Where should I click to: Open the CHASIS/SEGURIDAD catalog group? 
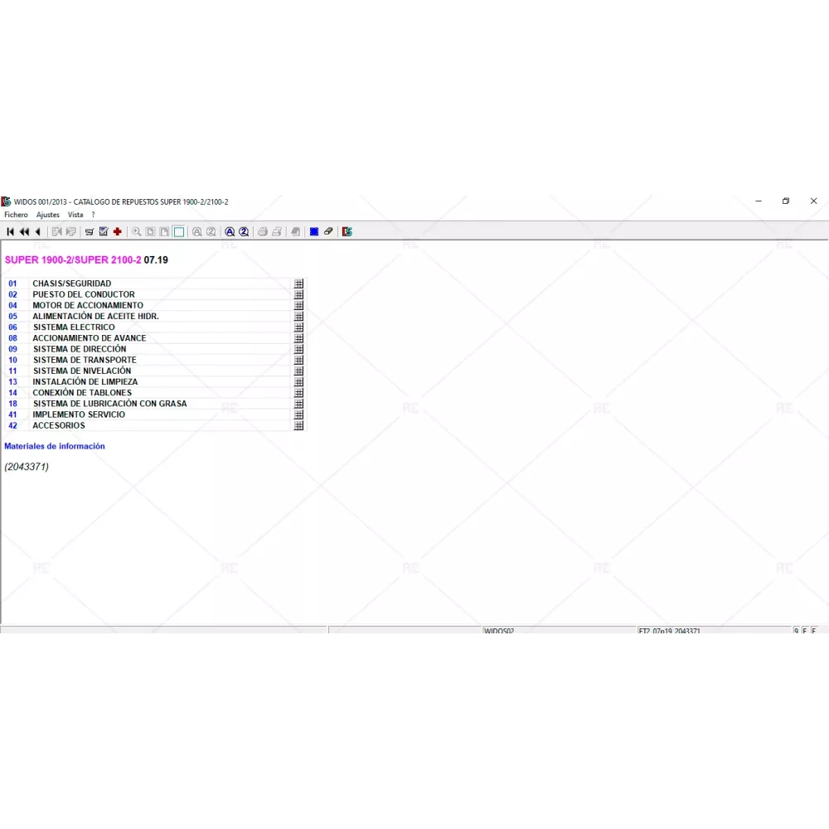71,284
